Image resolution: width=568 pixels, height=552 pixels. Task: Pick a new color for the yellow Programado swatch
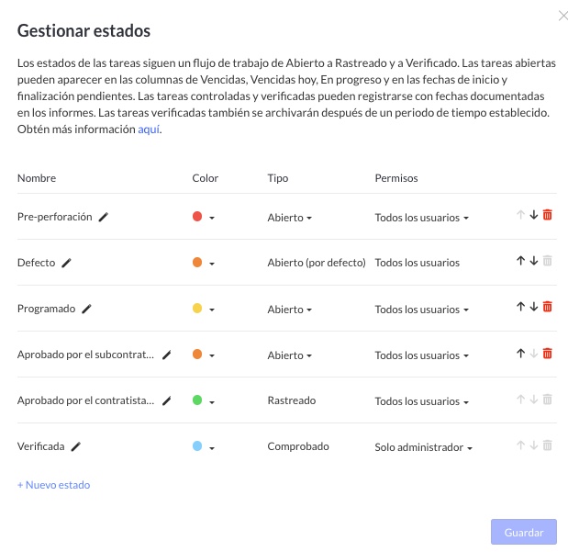click(203, 309)
